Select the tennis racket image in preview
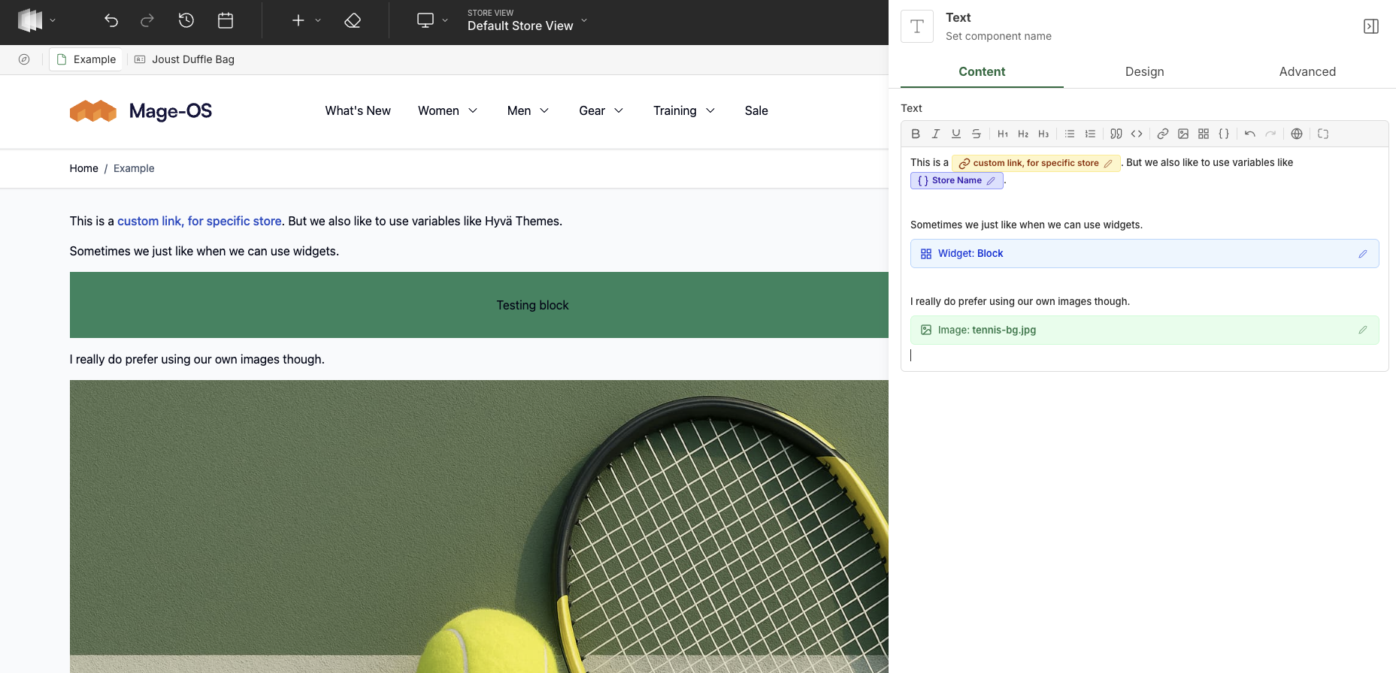Viewport: 1396px width, 673px height. [x=479, y=527]
